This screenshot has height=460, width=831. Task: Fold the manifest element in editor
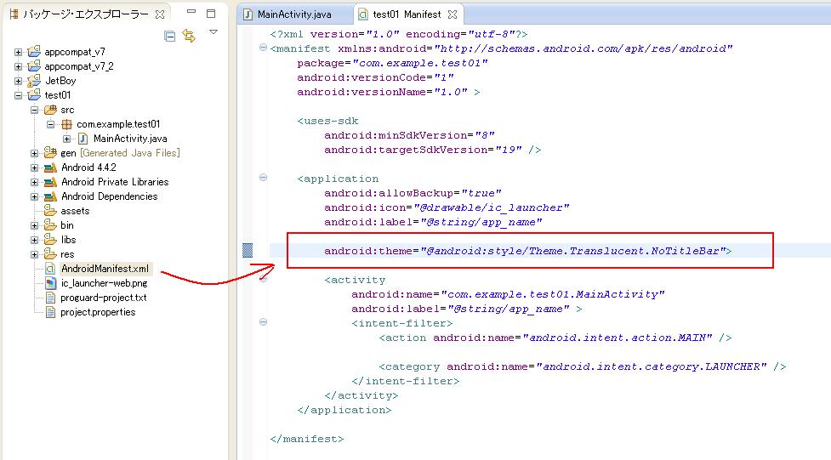pyautogui.click(x=263, y=48)
